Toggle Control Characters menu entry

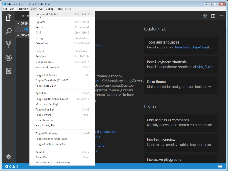click(x=62, y=144)
